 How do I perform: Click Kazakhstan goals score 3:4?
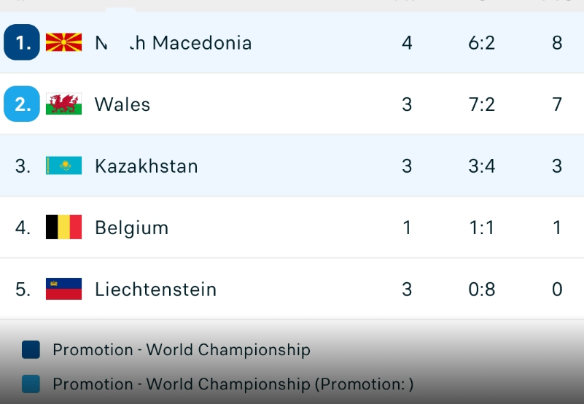click(481, 166)
